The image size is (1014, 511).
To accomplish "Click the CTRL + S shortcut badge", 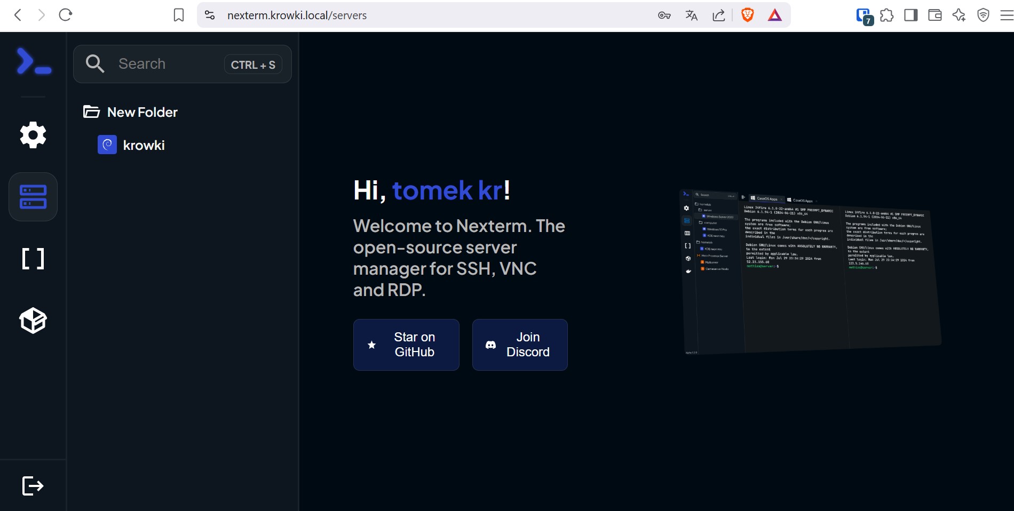I will pos(253,65).
